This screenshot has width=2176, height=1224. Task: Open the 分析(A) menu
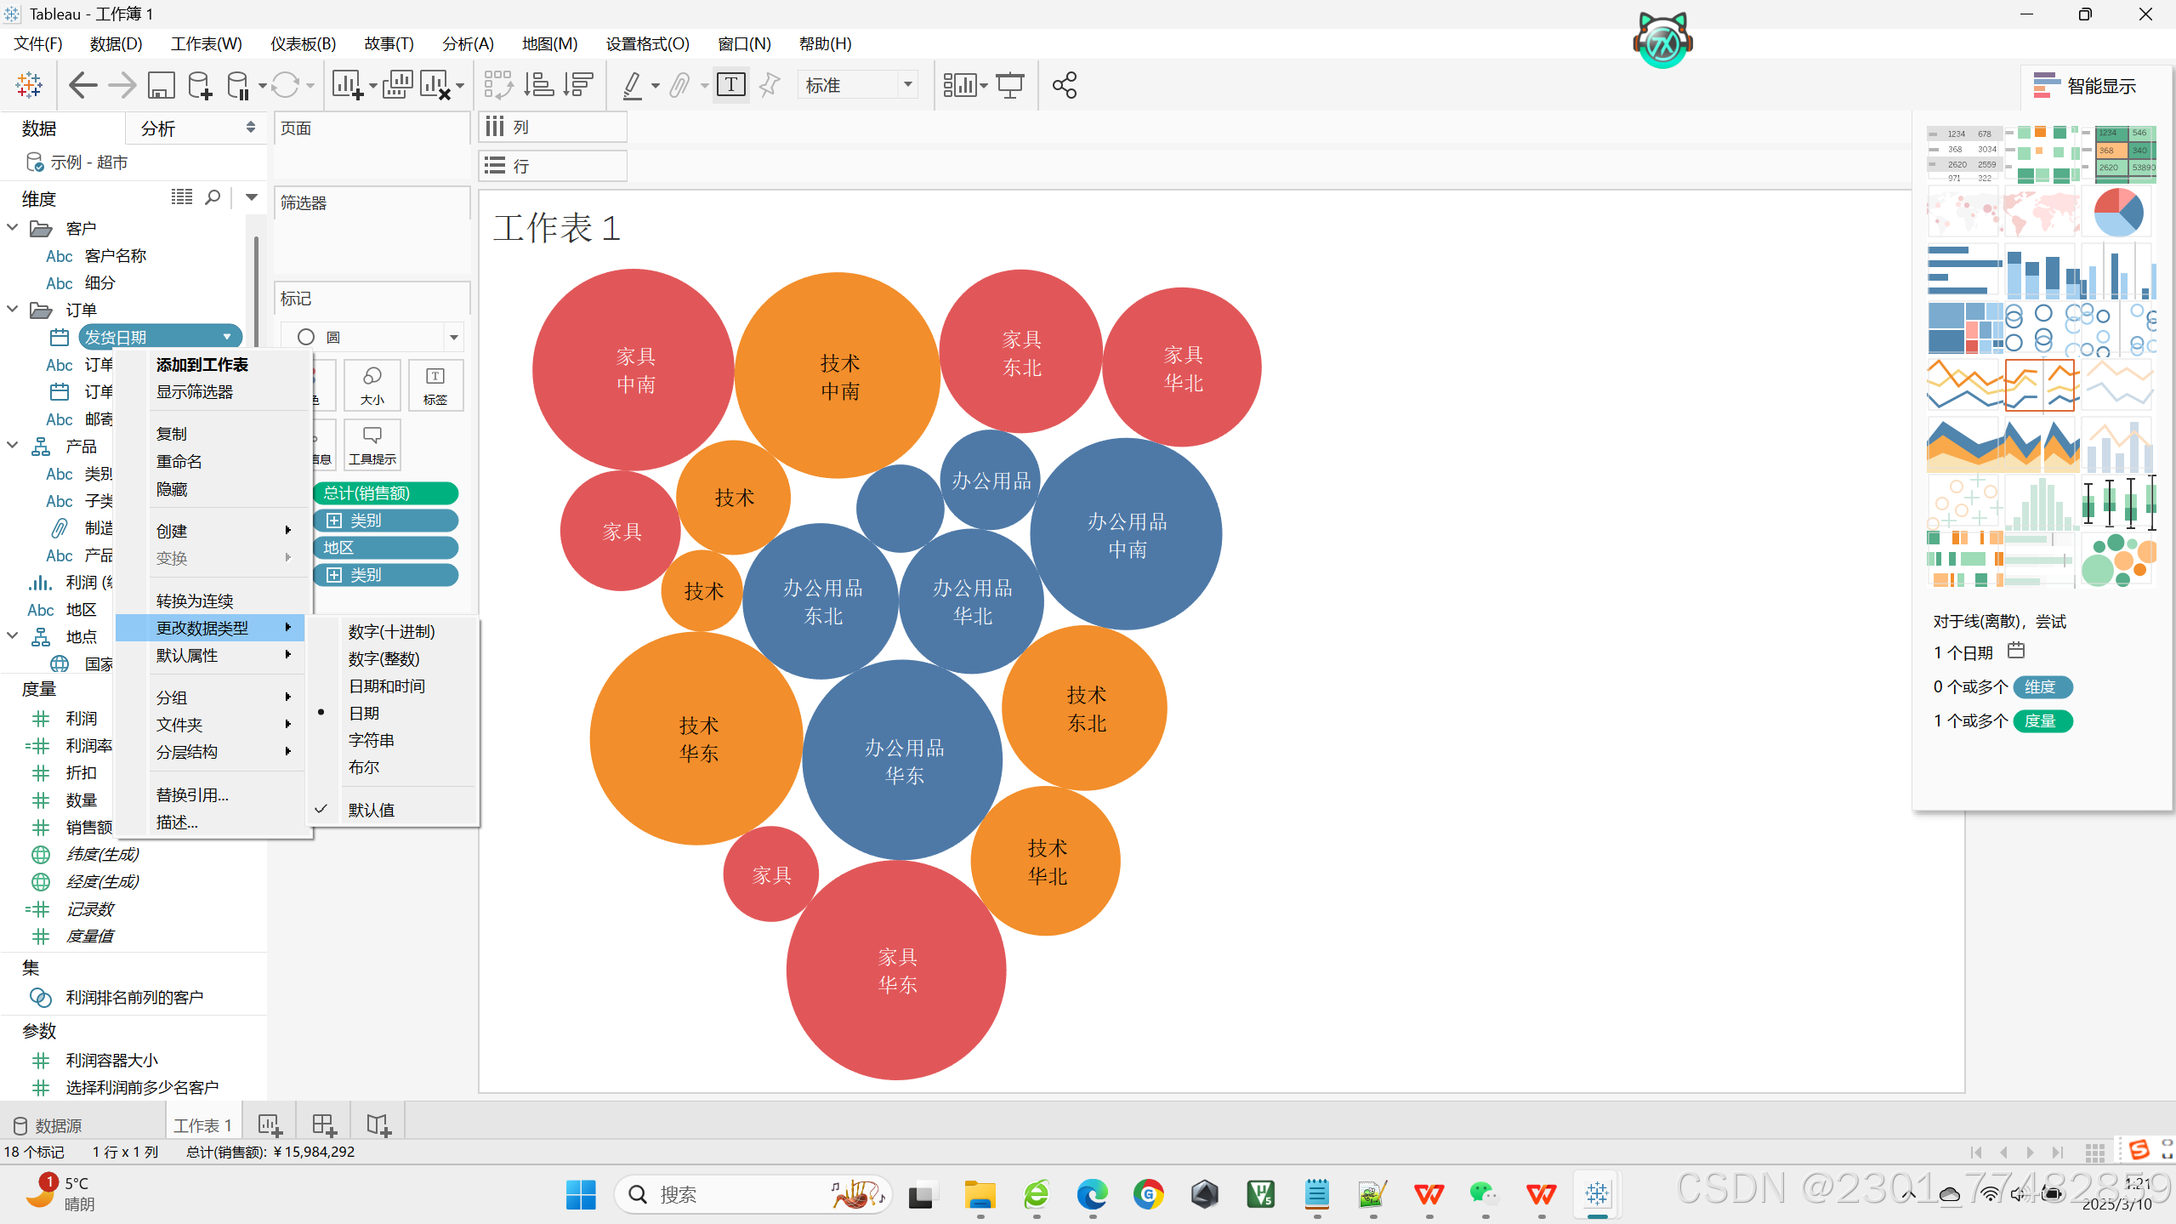point(467,43)
